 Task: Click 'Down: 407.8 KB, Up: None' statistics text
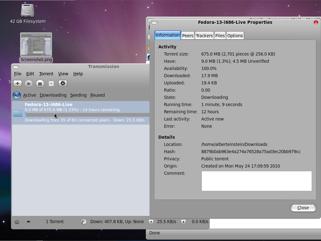point(117,222)
